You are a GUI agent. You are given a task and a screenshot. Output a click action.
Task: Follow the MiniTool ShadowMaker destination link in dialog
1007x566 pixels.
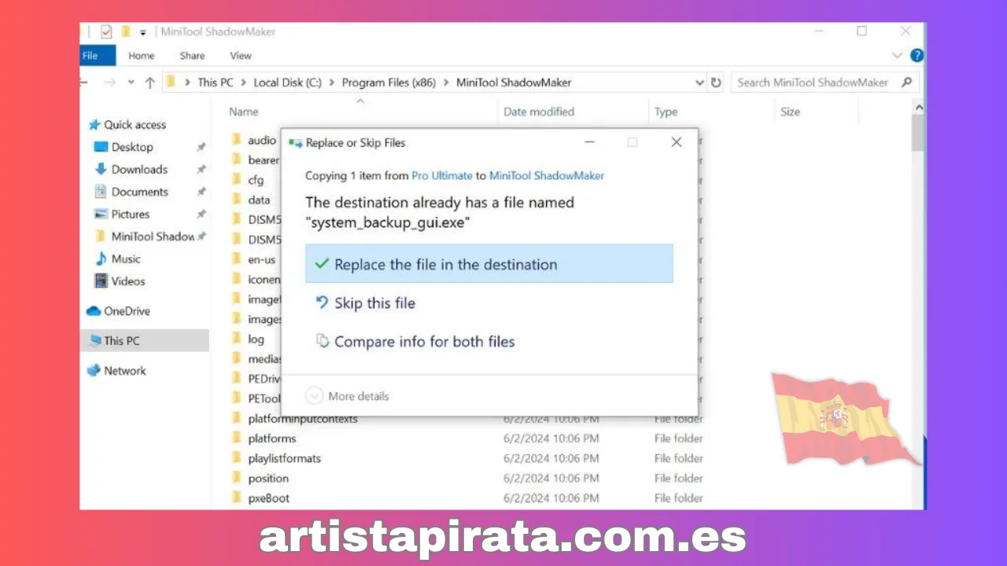click(x=547, y=175)
